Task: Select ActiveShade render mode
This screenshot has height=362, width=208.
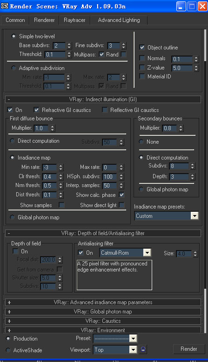Action: (x=8, y=350)
